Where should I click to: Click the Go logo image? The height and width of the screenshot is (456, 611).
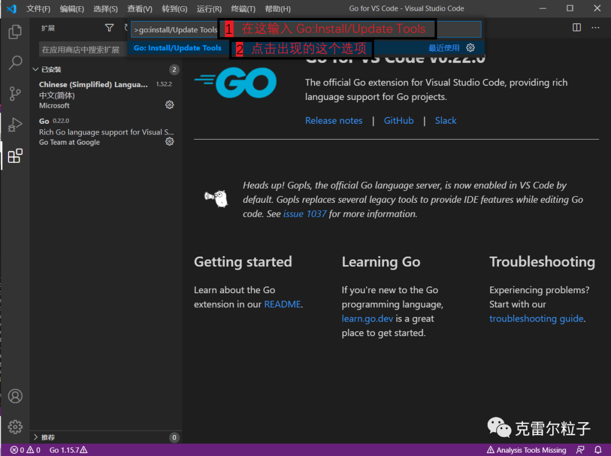[x=235, y=82]
